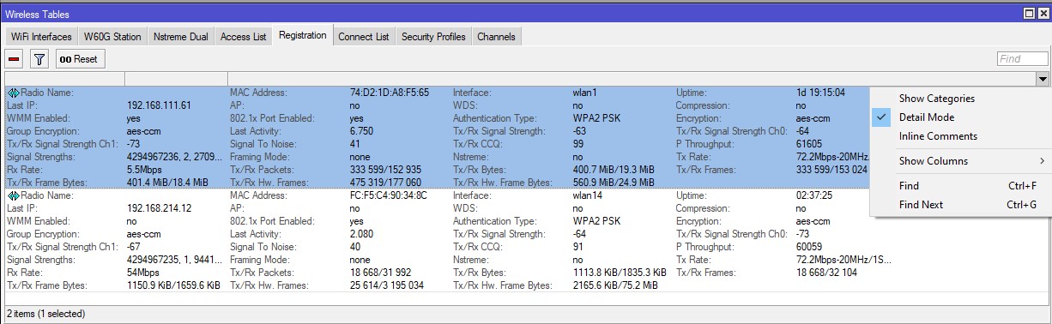Choose Find Ctrl+F from the menu
This screenshot has height=324, width=1052.
pyautogui.click(x=961, y=186)
